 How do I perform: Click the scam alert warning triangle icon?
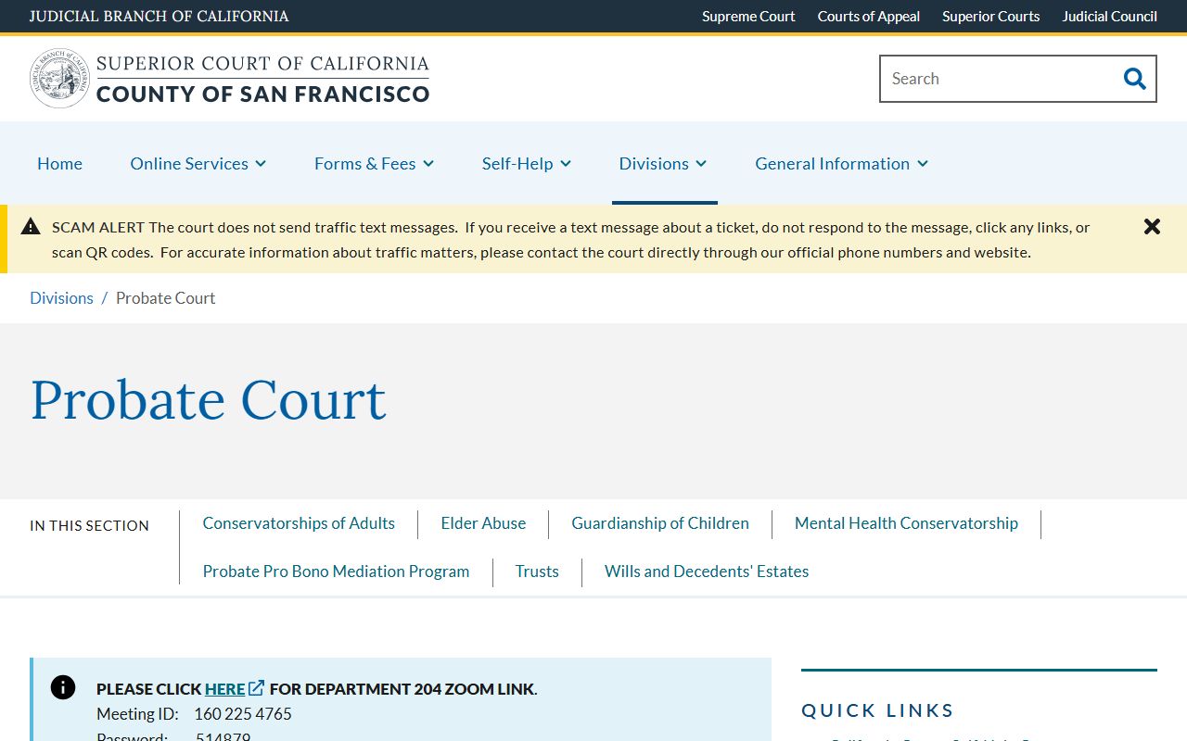pos(31,226)
